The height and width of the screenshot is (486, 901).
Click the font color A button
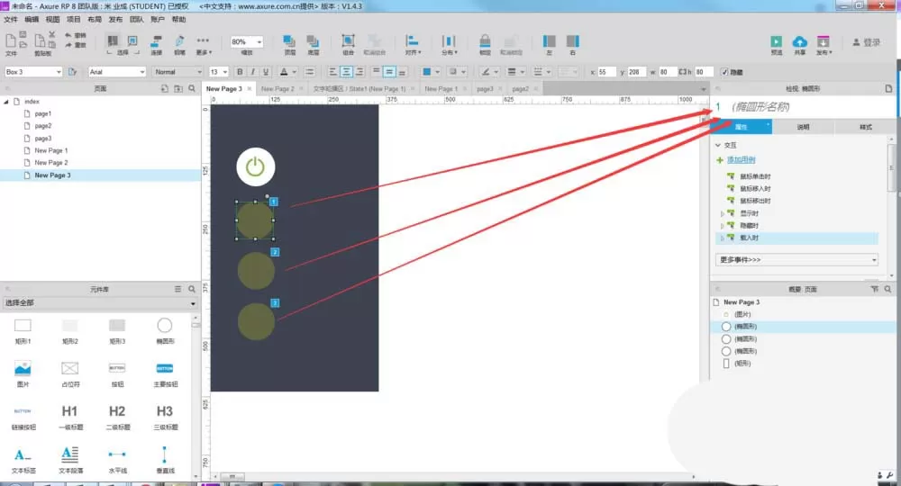pos(284,72)
